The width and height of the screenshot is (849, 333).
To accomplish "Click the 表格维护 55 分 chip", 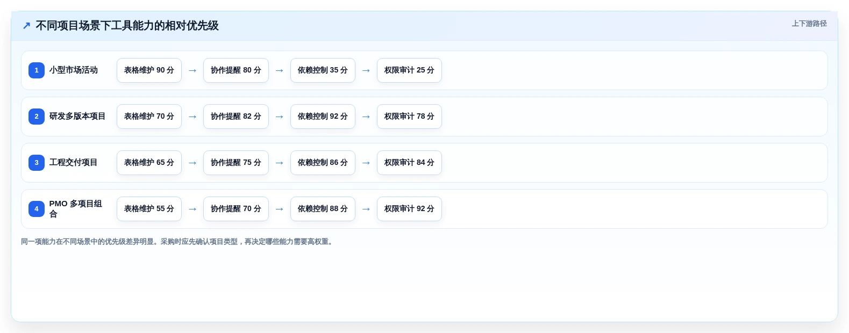I will pos(149,209).
